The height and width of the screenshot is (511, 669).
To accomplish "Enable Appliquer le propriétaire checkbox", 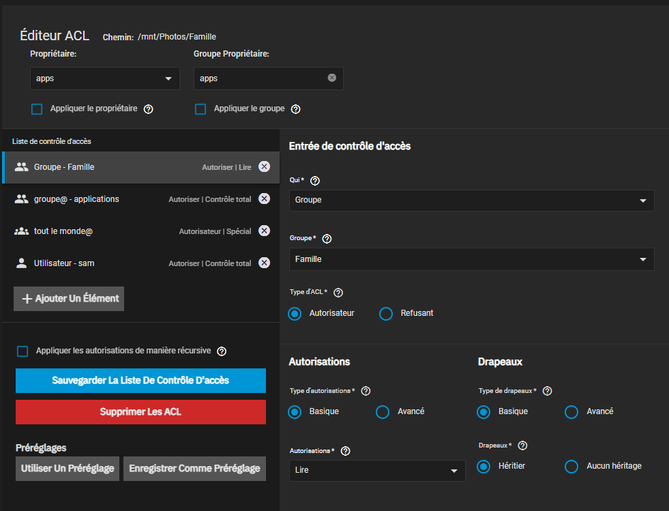I will point(37,109).
